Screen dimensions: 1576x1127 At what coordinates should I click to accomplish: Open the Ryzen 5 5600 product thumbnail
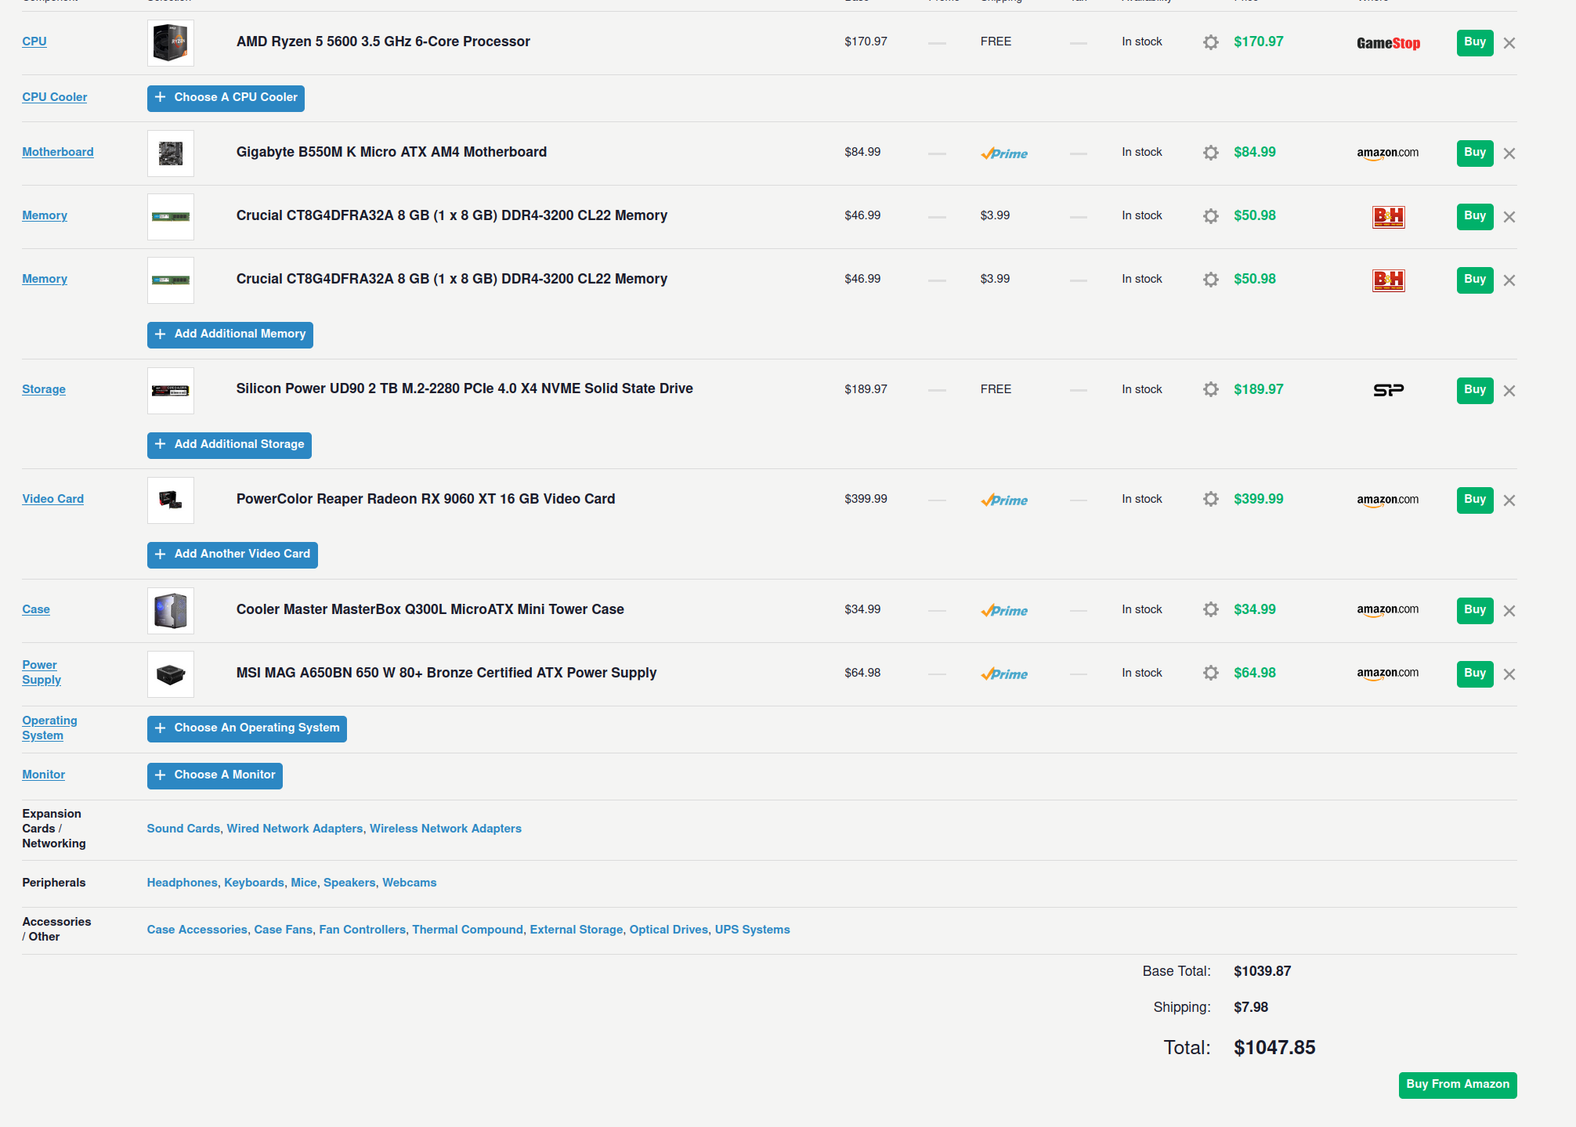(x=171, y=43)
